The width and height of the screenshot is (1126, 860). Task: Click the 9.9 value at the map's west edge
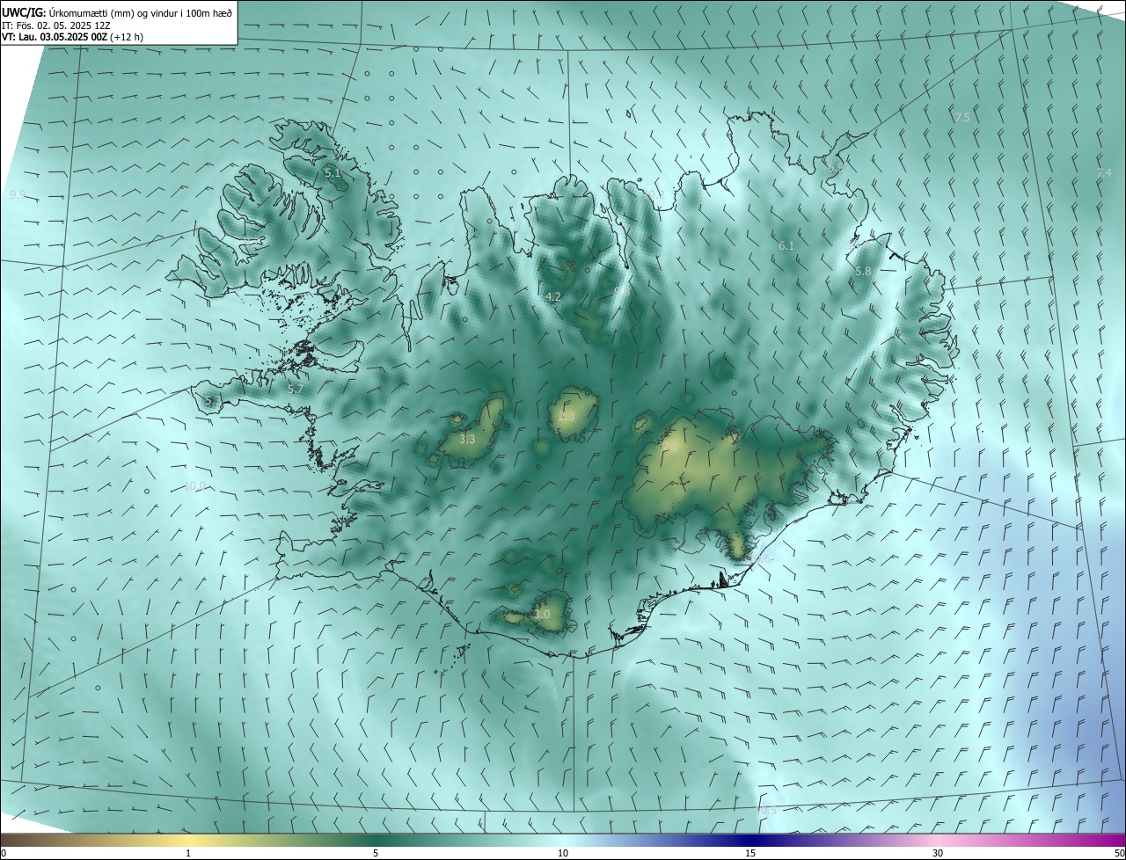(18, 195)
